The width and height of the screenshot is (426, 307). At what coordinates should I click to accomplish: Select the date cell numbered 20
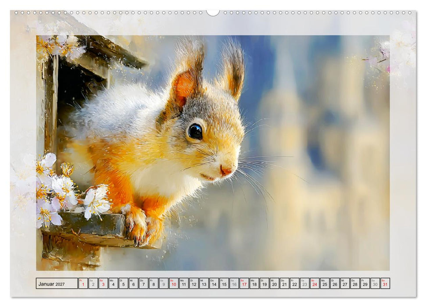pyautogui.click(x=274, y=283)
